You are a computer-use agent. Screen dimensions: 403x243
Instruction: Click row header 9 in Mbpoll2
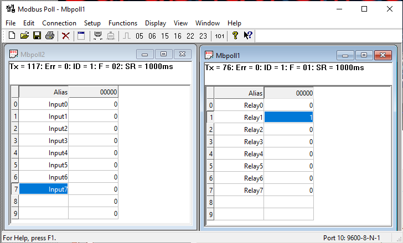coord(15,213)
